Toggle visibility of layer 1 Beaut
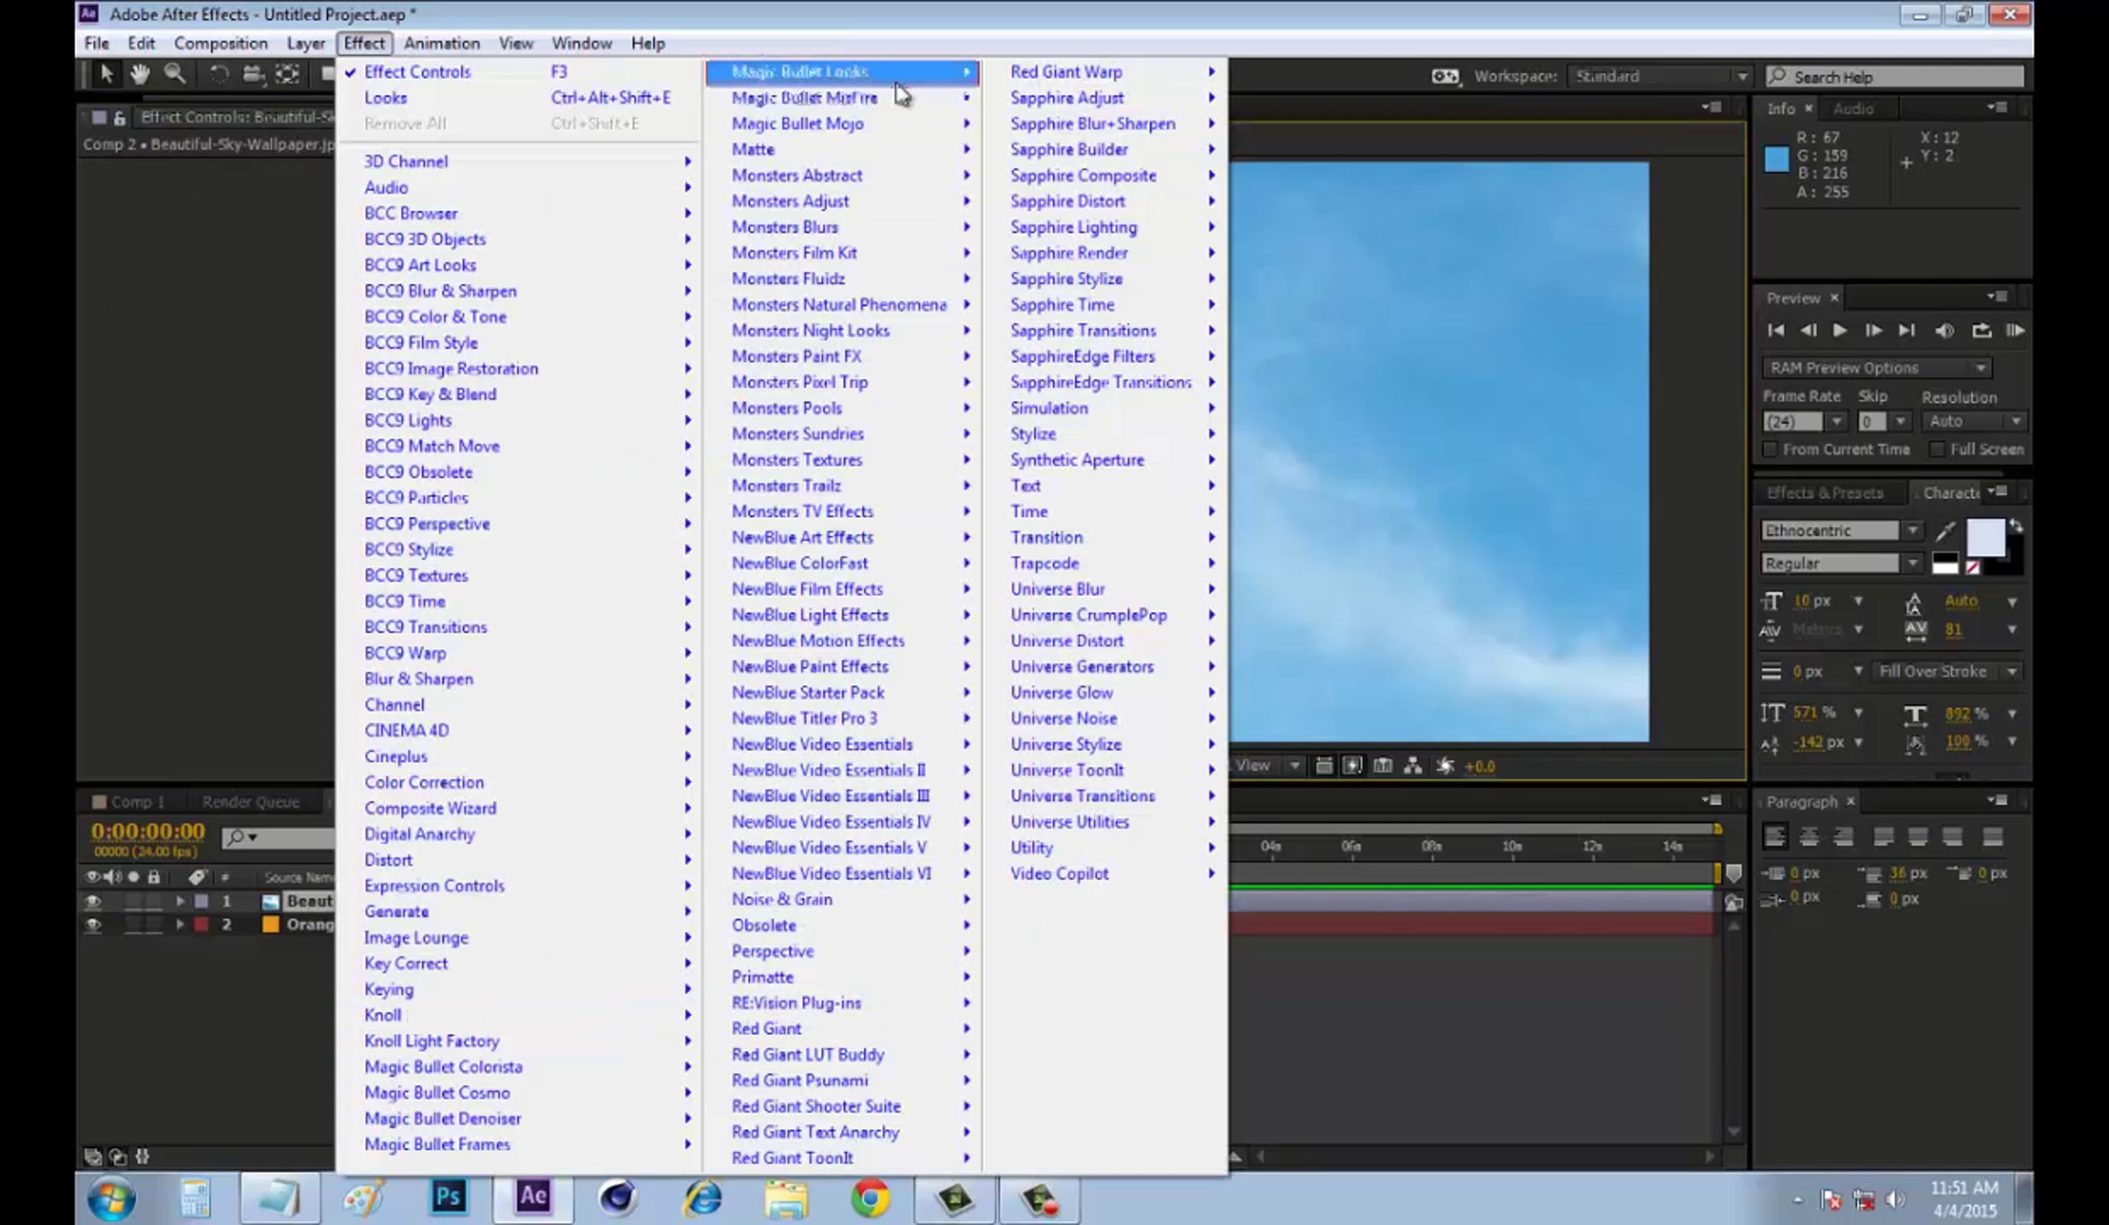The image size is (2109, 1225). [92, 902]
